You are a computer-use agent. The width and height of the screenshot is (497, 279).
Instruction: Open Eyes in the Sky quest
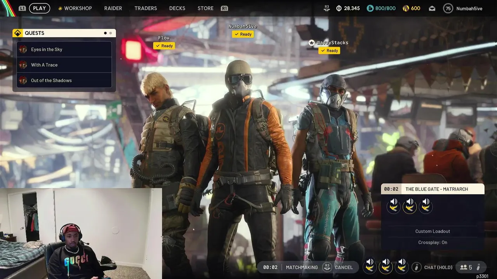coord(64,49)
